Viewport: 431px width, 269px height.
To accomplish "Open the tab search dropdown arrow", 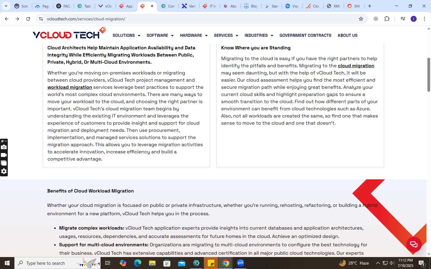I will [x=6, y=6].
